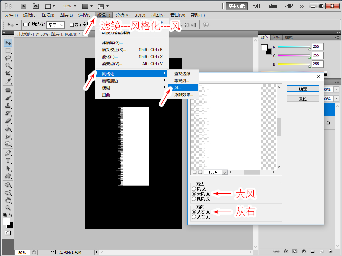Select the Clone Stamp tool

8,105
